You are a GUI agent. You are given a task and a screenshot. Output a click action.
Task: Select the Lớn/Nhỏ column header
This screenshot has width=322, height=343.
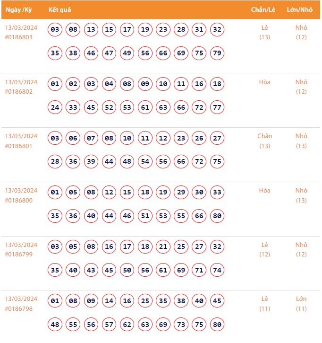[301, 10]
